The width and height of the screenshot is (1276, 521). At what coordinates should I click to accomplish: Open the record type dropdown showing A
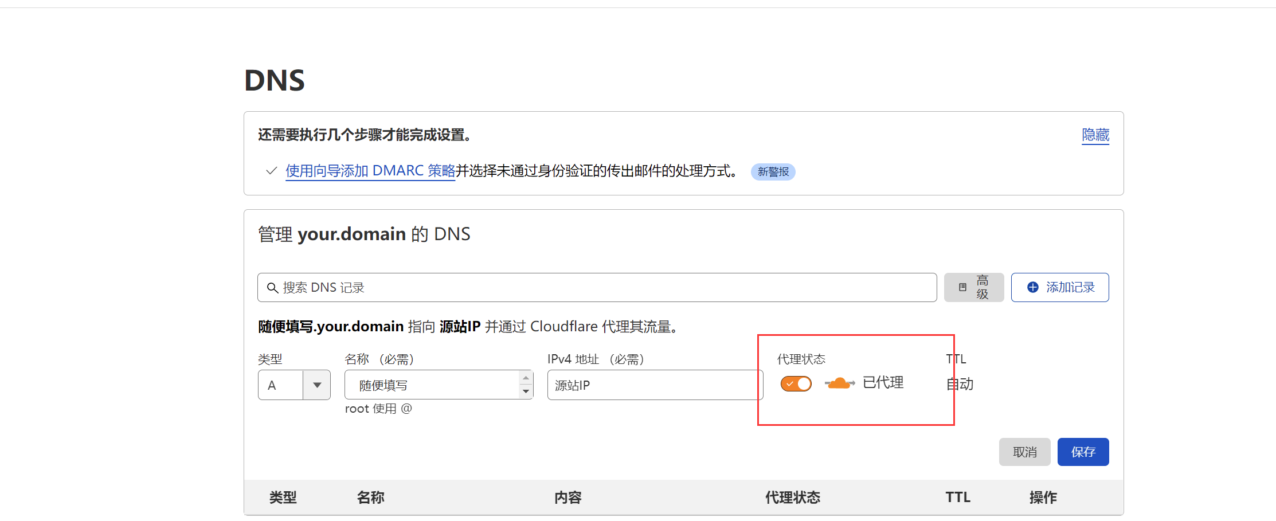[316, 385]
